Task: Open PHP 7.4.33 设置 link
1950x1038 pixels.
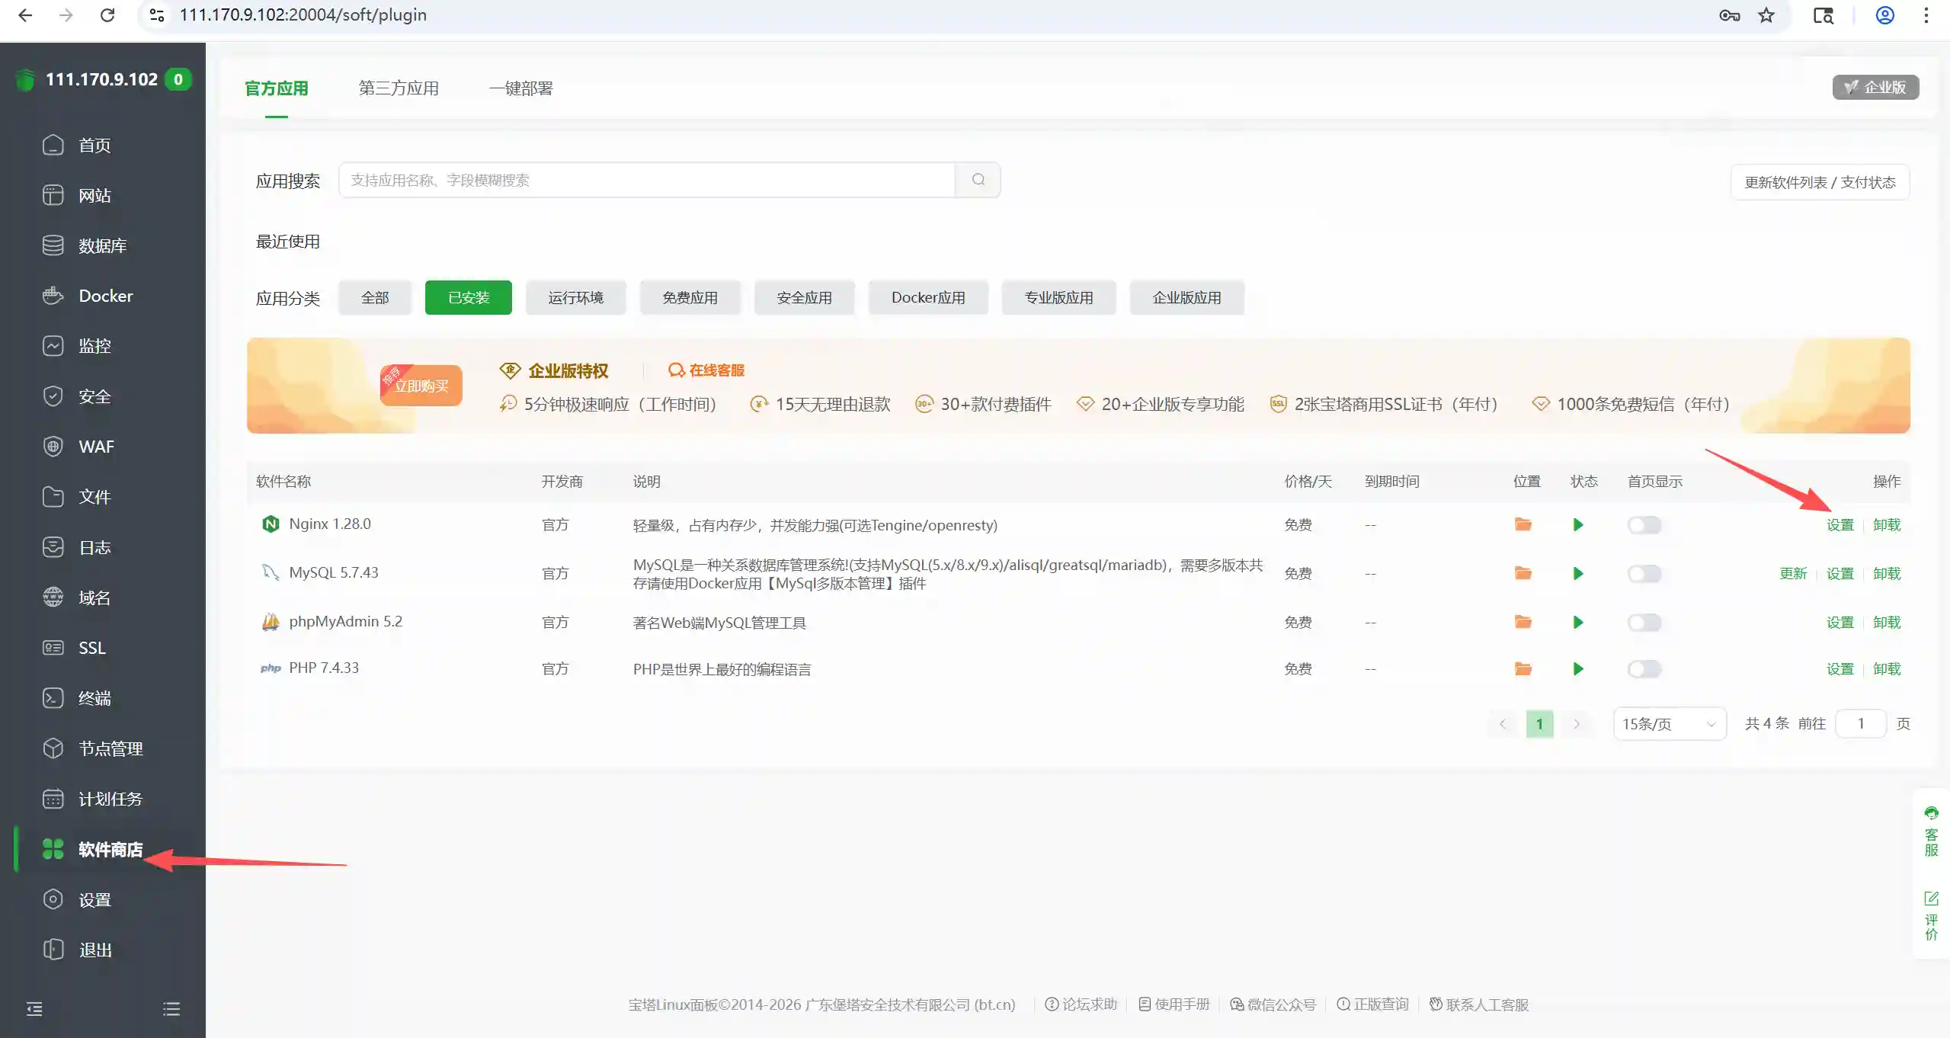Action: [x=1840, y=668]
